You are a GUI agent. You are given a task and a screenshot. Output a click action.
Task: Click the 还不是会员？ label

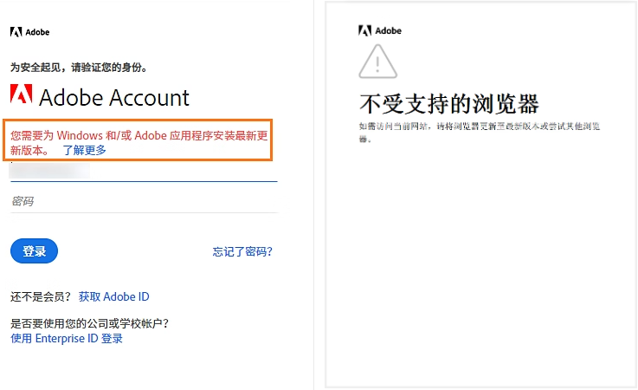41,296
